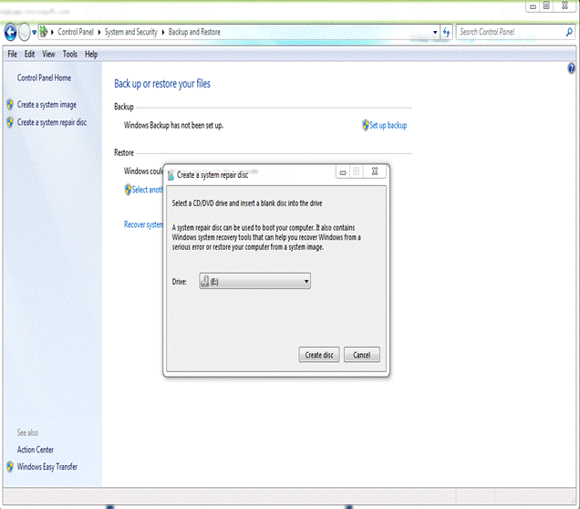Click shield icon beside Select another backup
Screen dimensions: 580x509
[128, 190]
